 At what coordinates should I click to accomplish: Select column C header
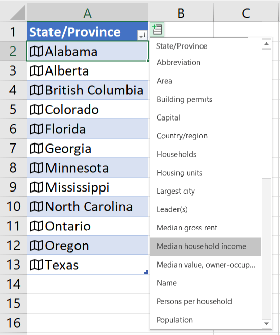click(x=246, y=12)
